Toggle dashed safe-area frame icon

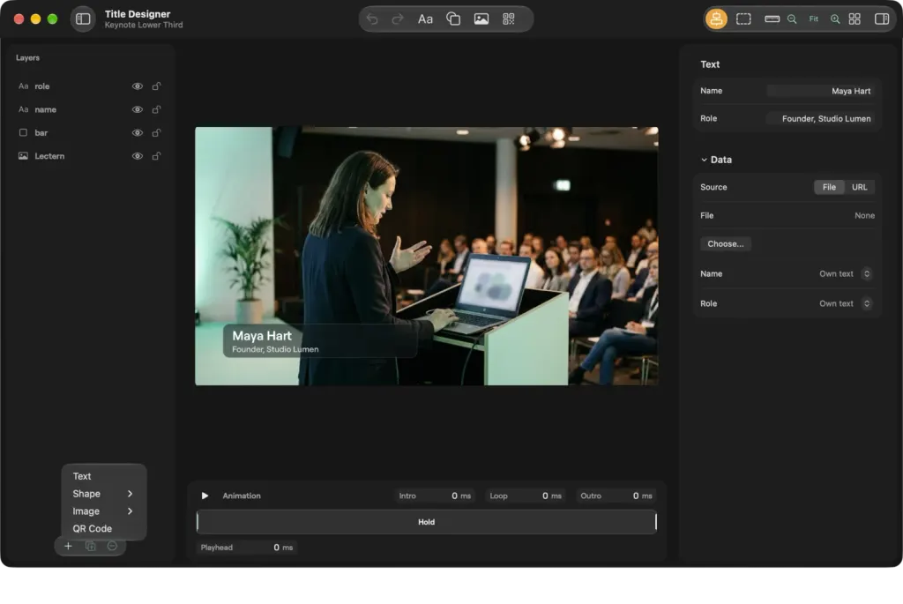pos(743,19)
